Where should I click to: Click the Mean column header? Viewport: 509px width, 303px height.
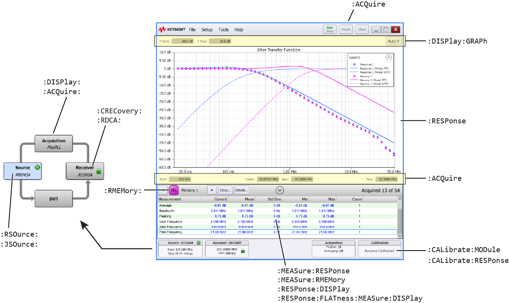click(241, 199)
